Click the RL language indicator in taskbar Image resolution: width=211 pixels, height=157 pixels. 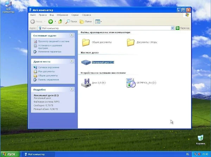tap(187, 154)
